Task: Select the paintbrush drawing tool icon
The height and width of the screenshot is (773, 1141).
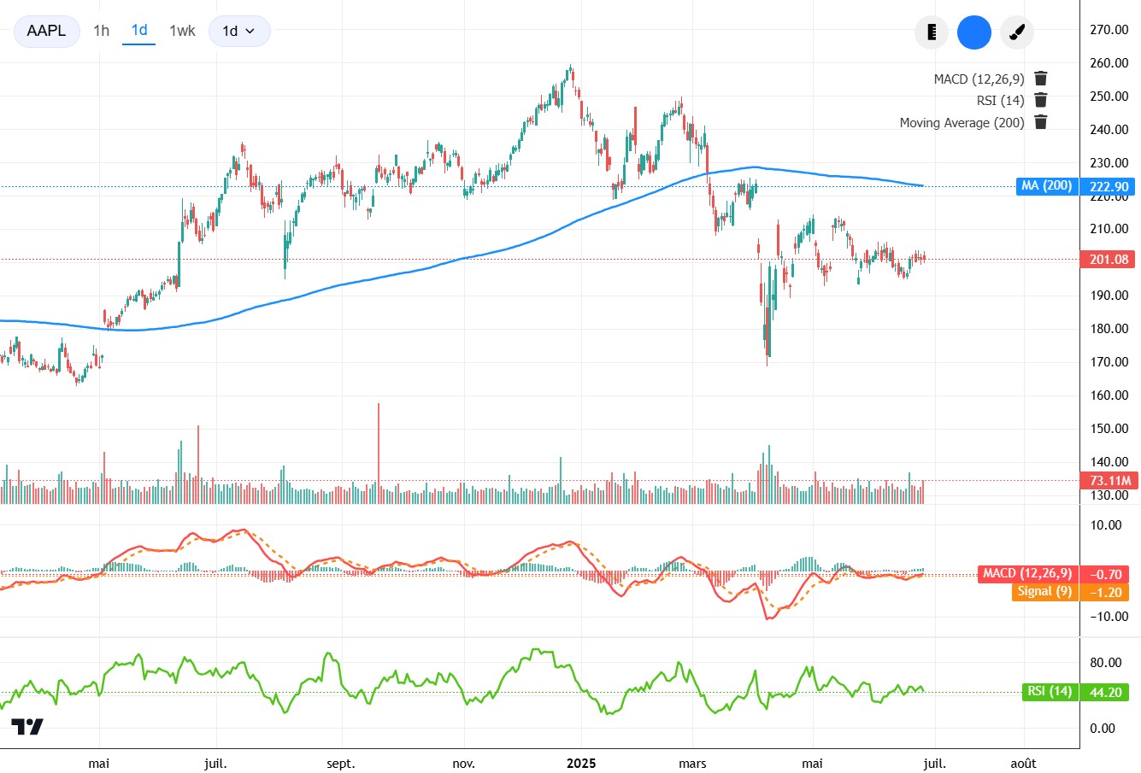Action: click(x=1017, y=32)
